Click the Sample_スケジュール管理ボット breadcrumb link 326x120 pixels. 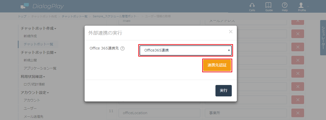coord(116,16)
